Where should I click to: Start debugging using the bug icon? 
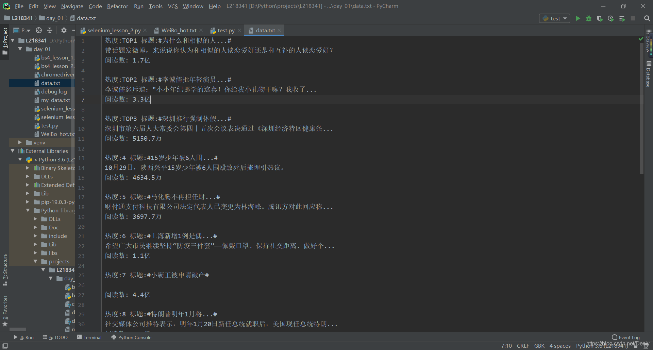pos(589,18)
